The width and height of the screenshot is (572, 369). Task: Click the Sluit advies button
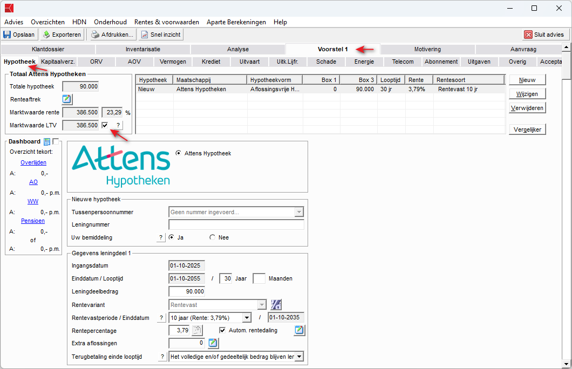[x=544, y=35]
